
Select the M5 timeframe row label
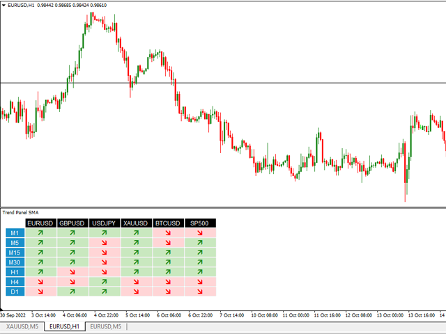point(15,243)
